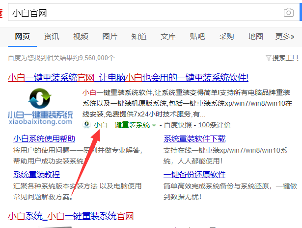Expand the 更多 tab dropdown

[285, 36]
